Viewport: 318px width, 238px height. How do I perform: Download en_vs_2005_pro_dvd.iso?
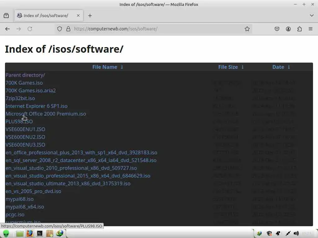pos(33,191)
